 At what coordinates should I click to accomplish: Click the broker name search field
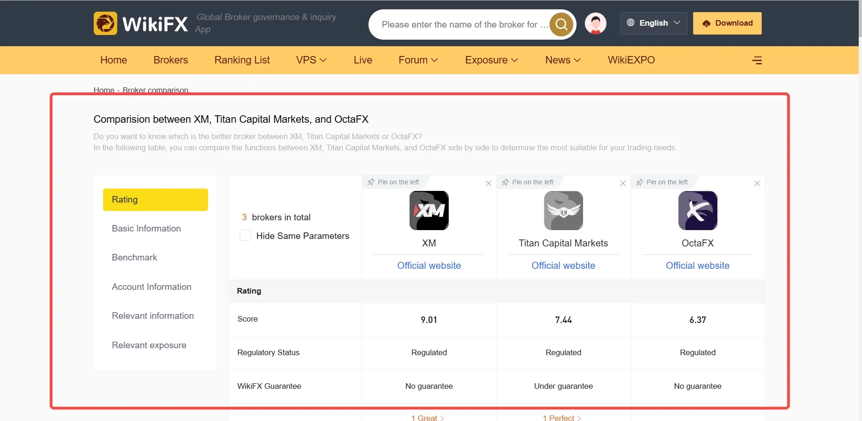tap(465, 24)
